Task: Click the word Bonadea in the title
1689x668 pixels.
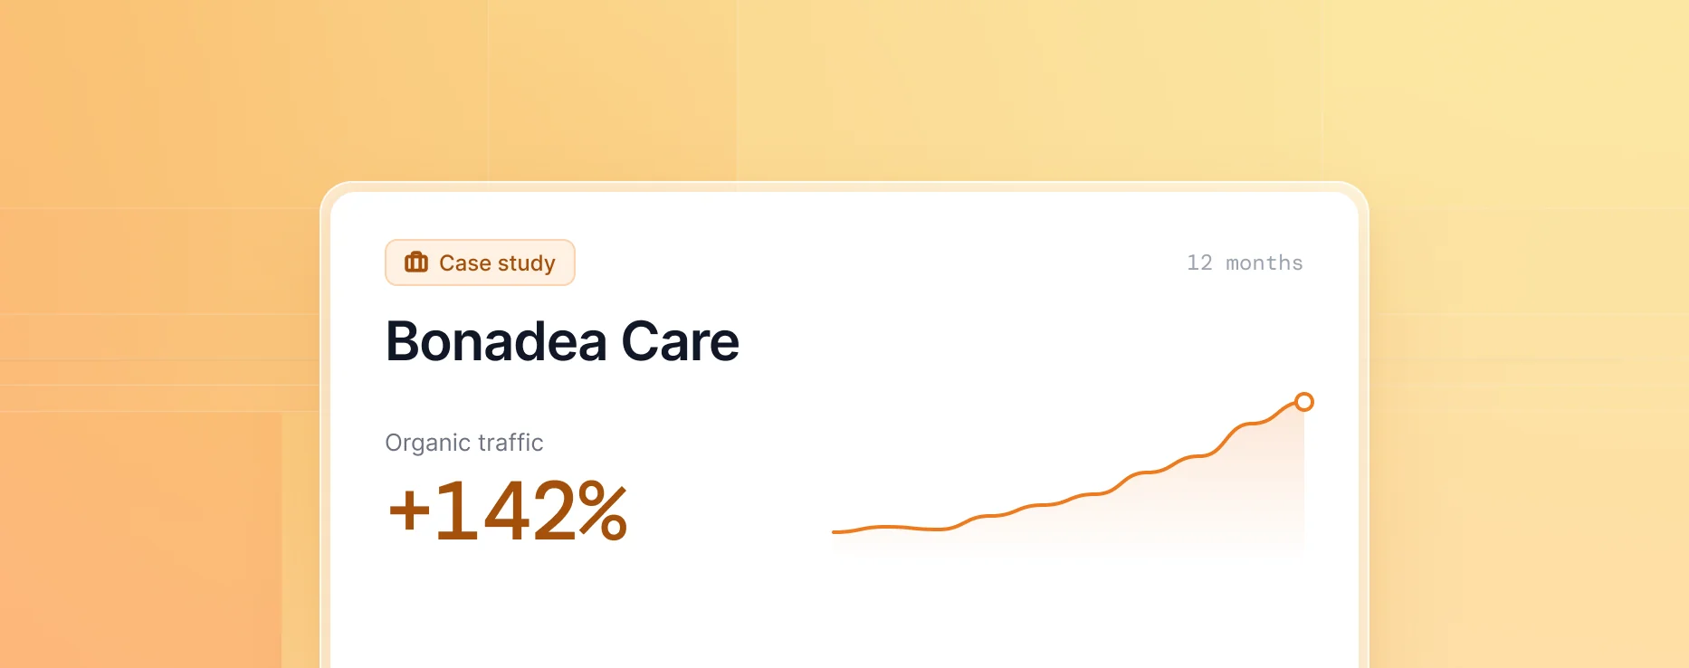Action: [496, 341]
